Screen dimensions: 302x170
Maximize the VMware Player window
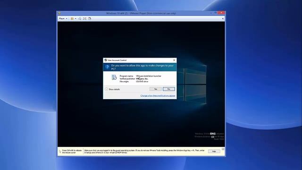click(216, 13)
